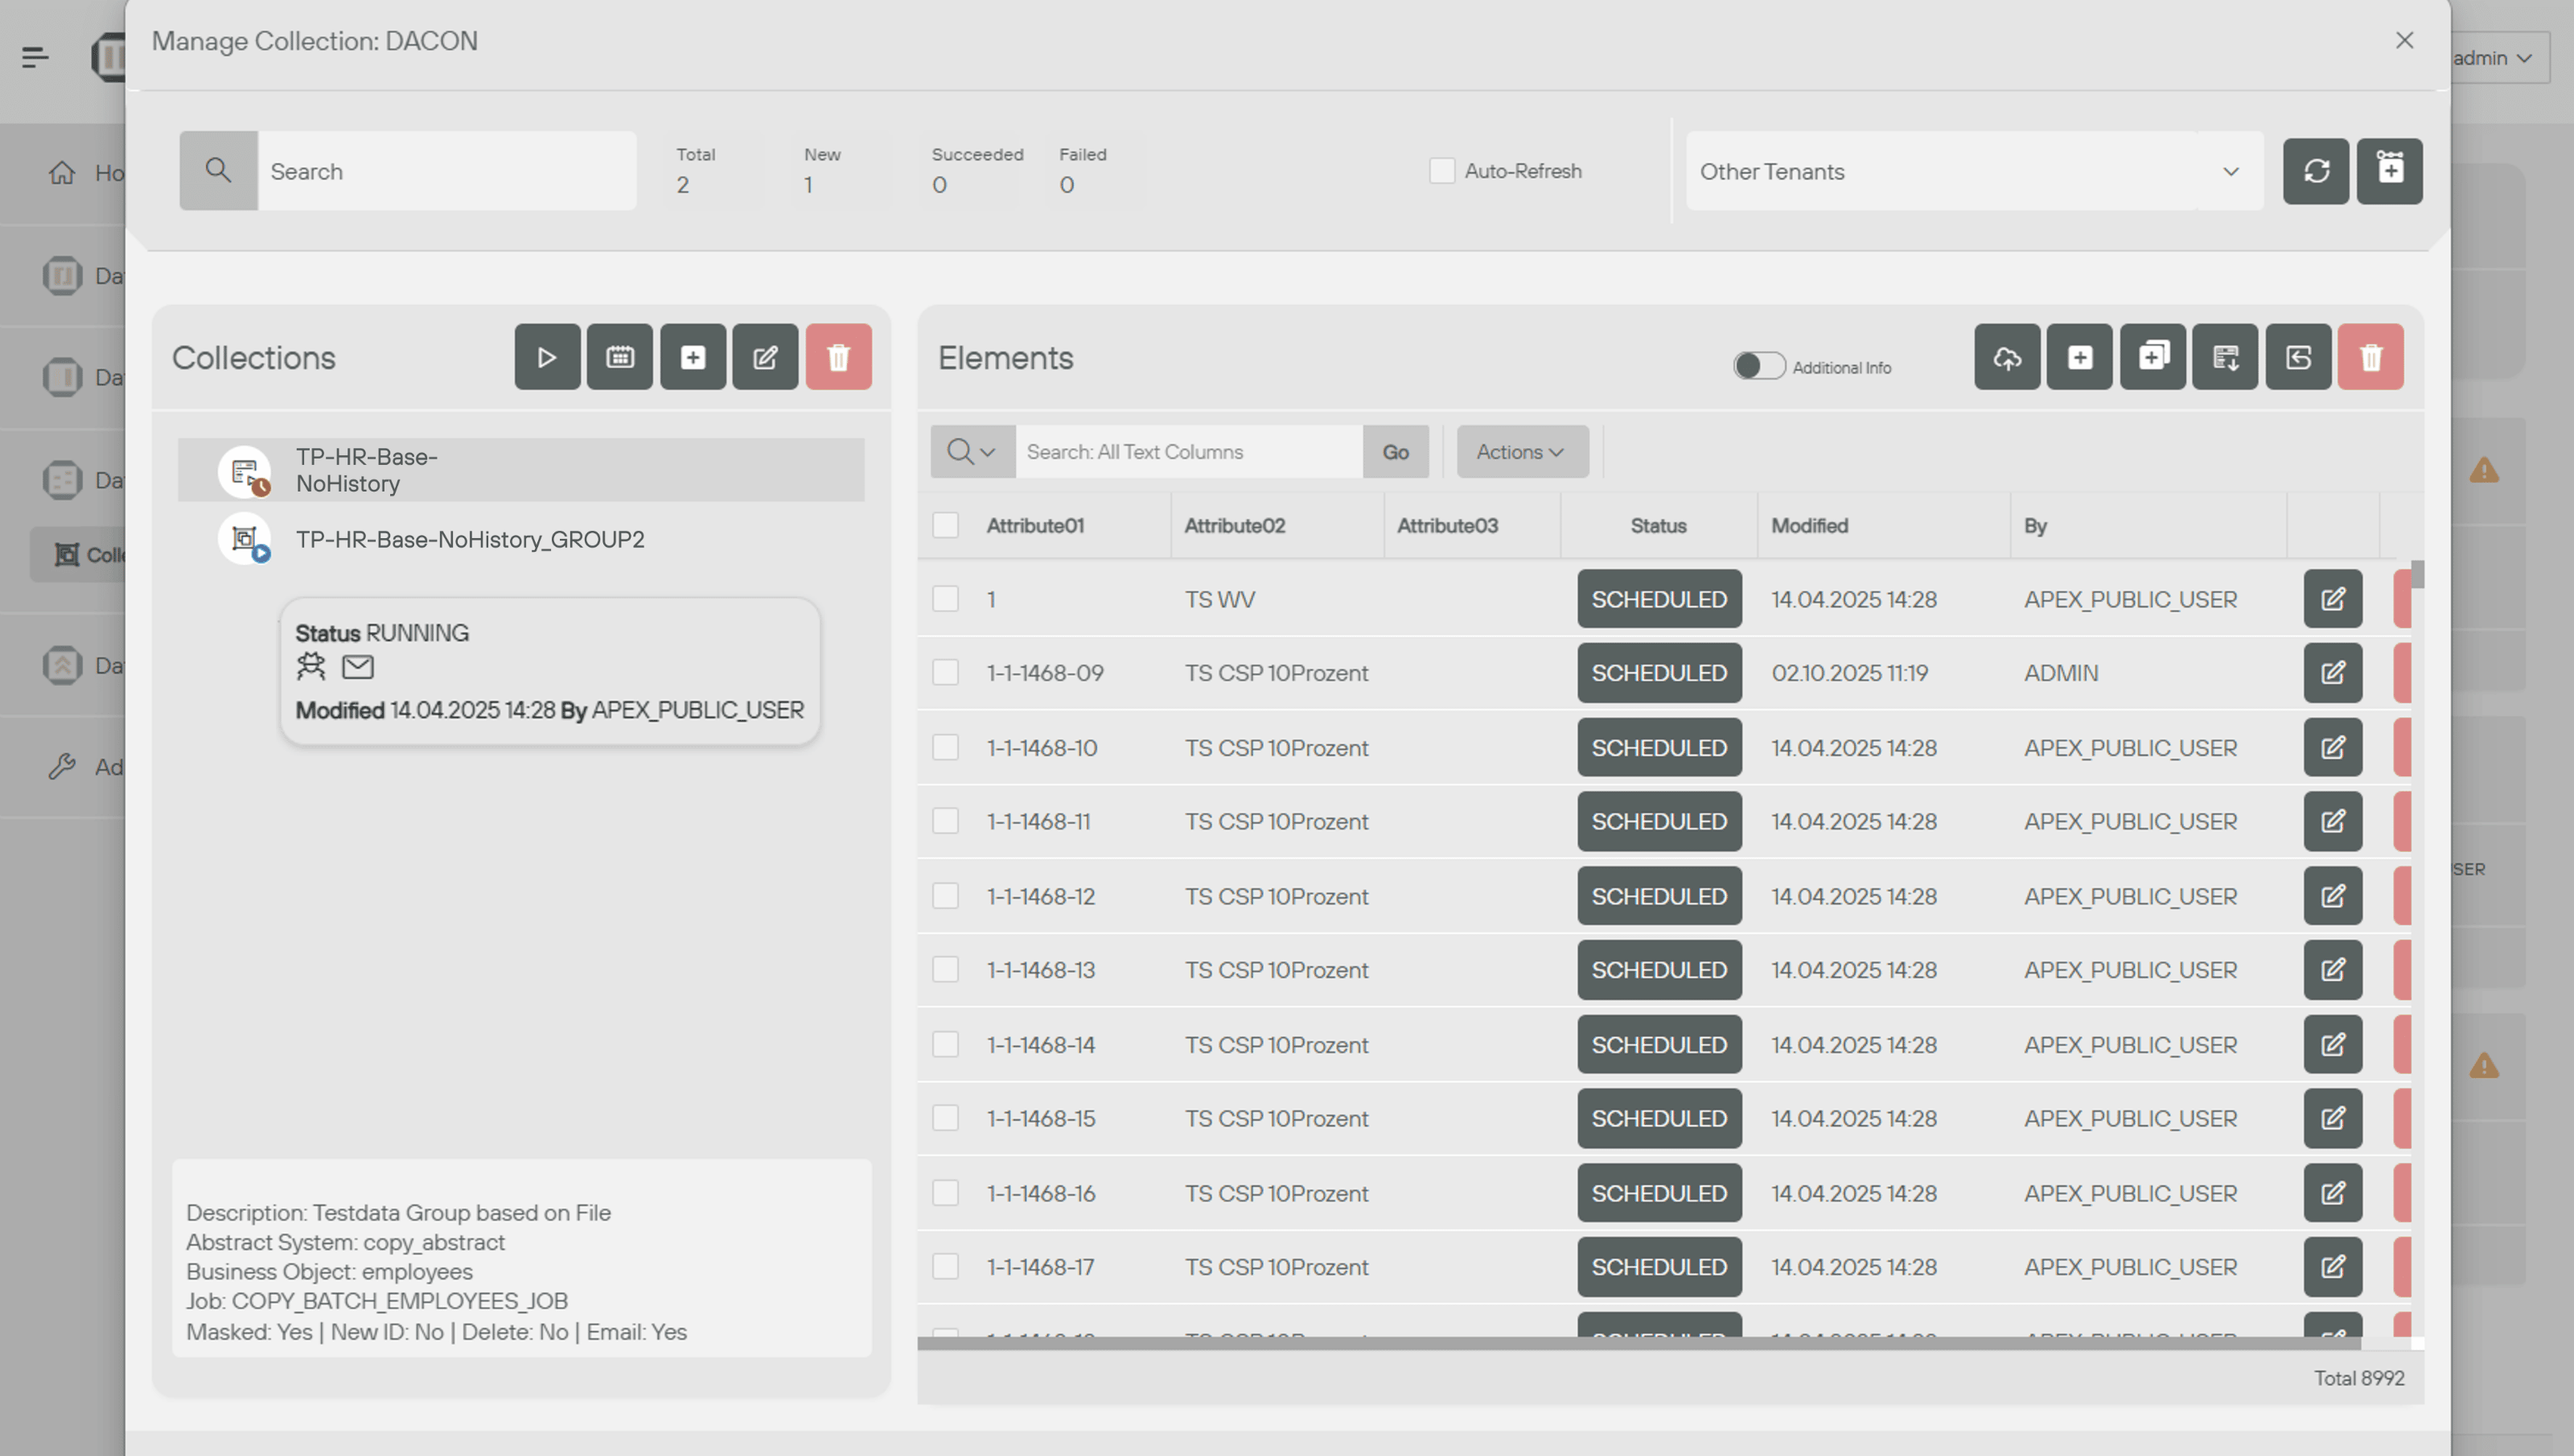Image resolution: width=2574 pixels, height=1456 pixels.
Task: Click the refresh icon next to Other Tenants
Action: coord(2315,171)
